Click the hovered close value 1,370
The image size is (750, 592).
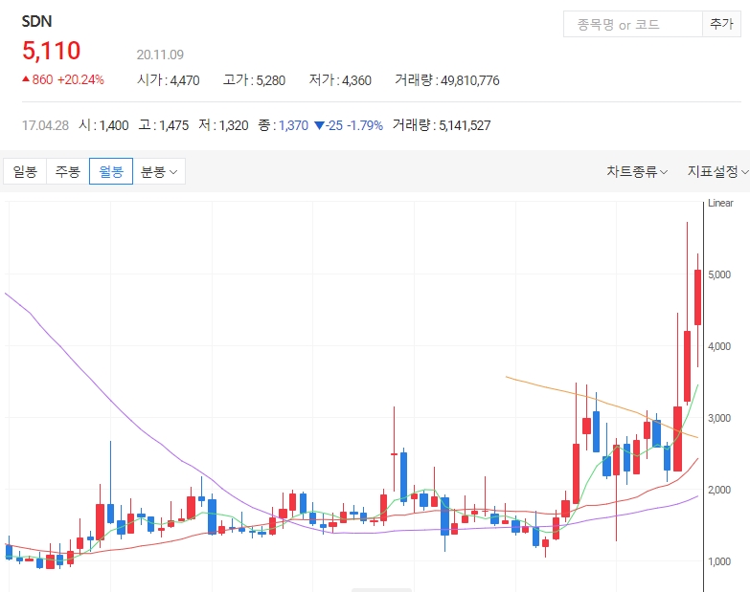tap(293, 125)
